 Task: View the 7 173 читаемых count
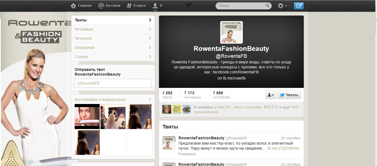[192, 95]
